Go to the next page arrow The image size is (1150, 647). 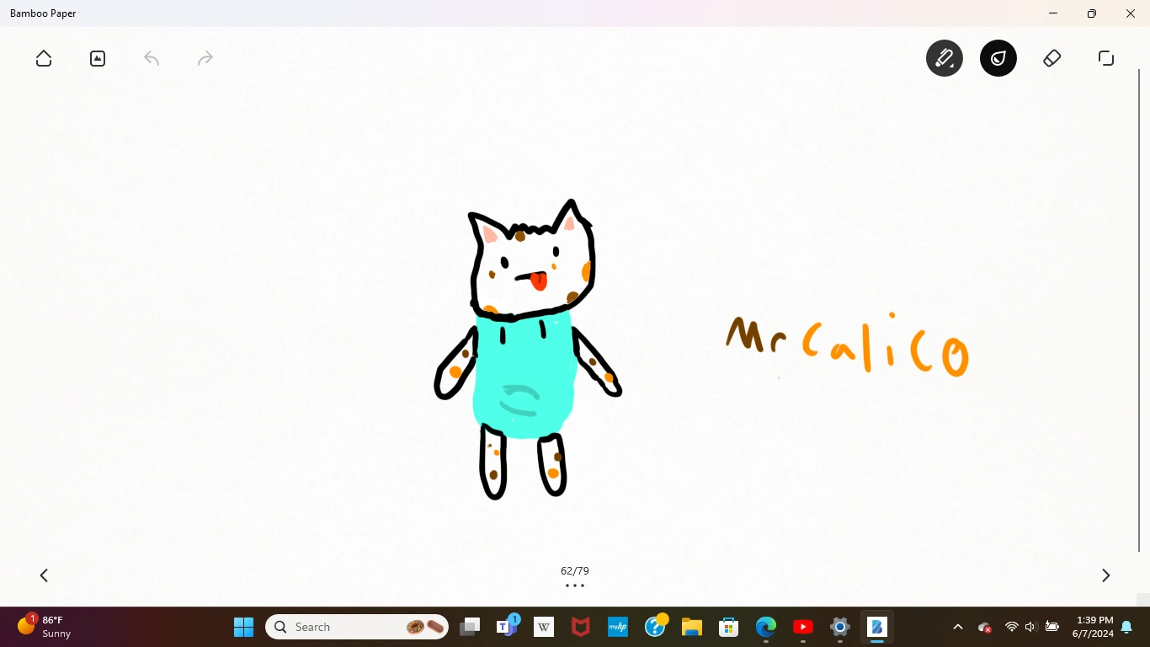pyautogui.click(x=1105, y=575)
